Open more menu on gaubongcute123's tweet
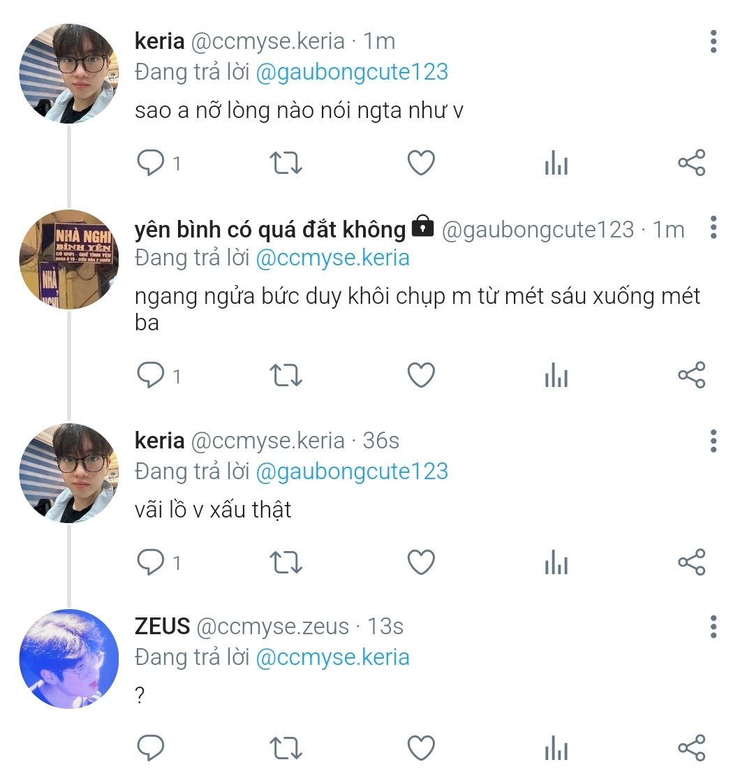The width and height of the screenshot is (754, 776). tap(713, 228)
